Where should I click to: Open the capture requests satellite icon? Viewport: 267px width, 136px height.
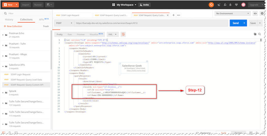click(219, 5)
